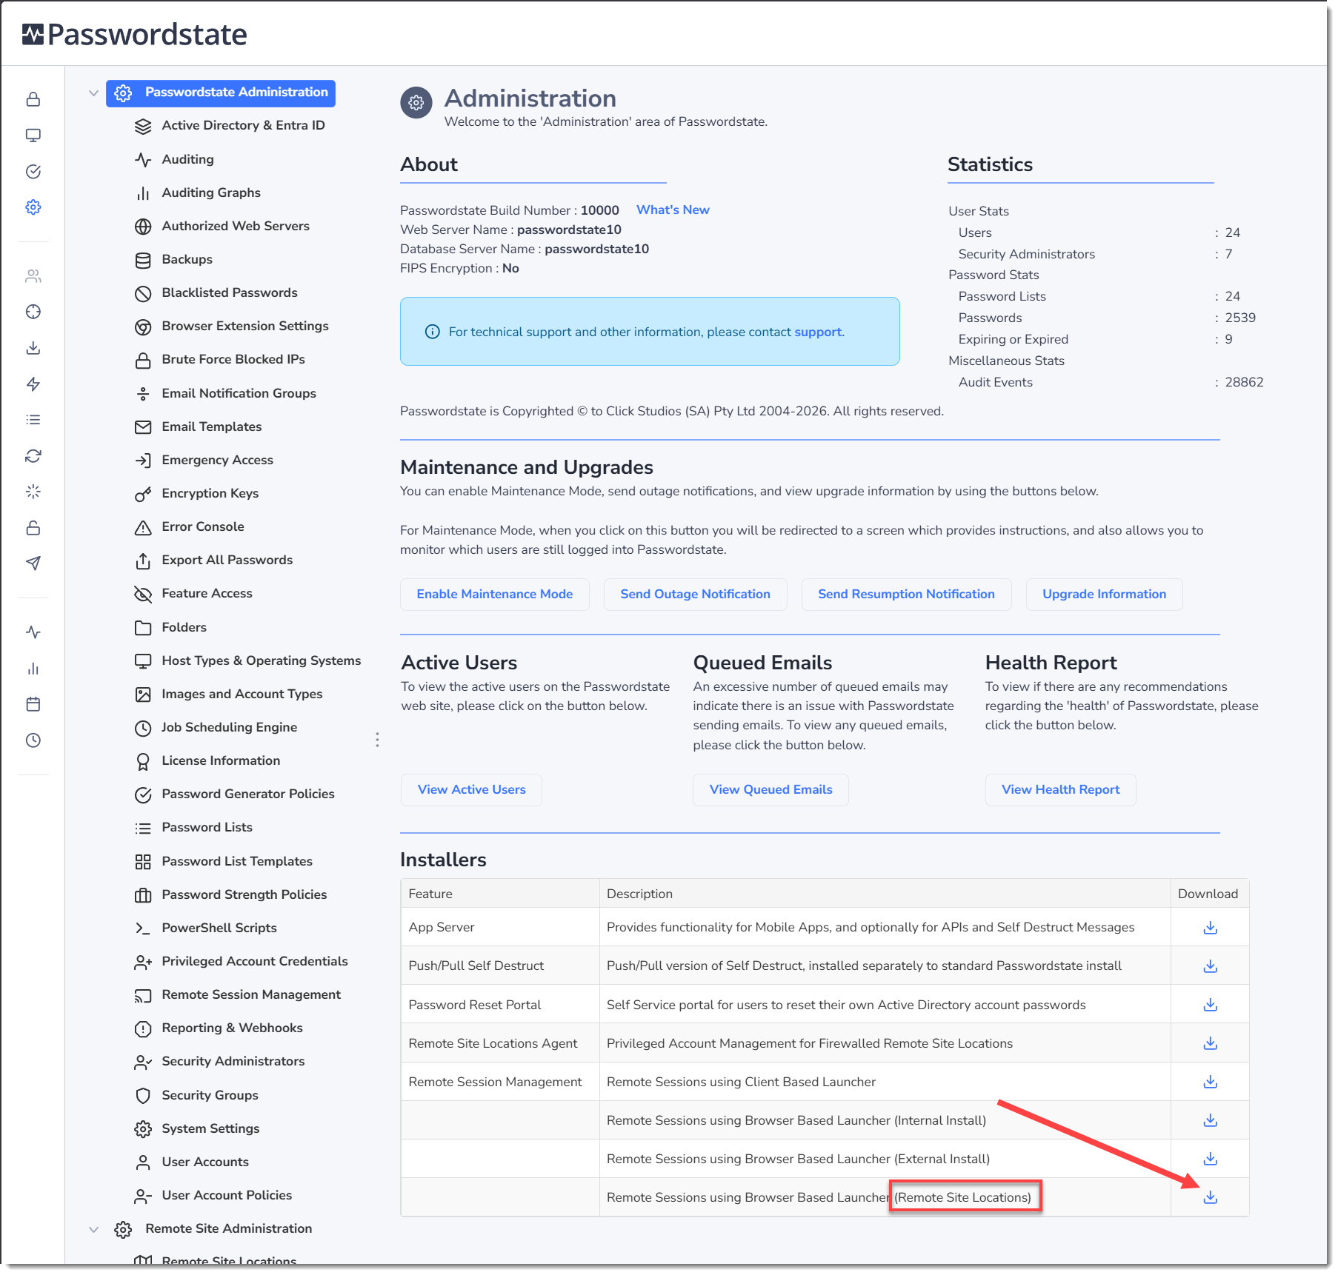Click the circular refresh arrows icon in the rail
The height and width of the screenshot is (1275, 1338).
click(x=33, y=456)
